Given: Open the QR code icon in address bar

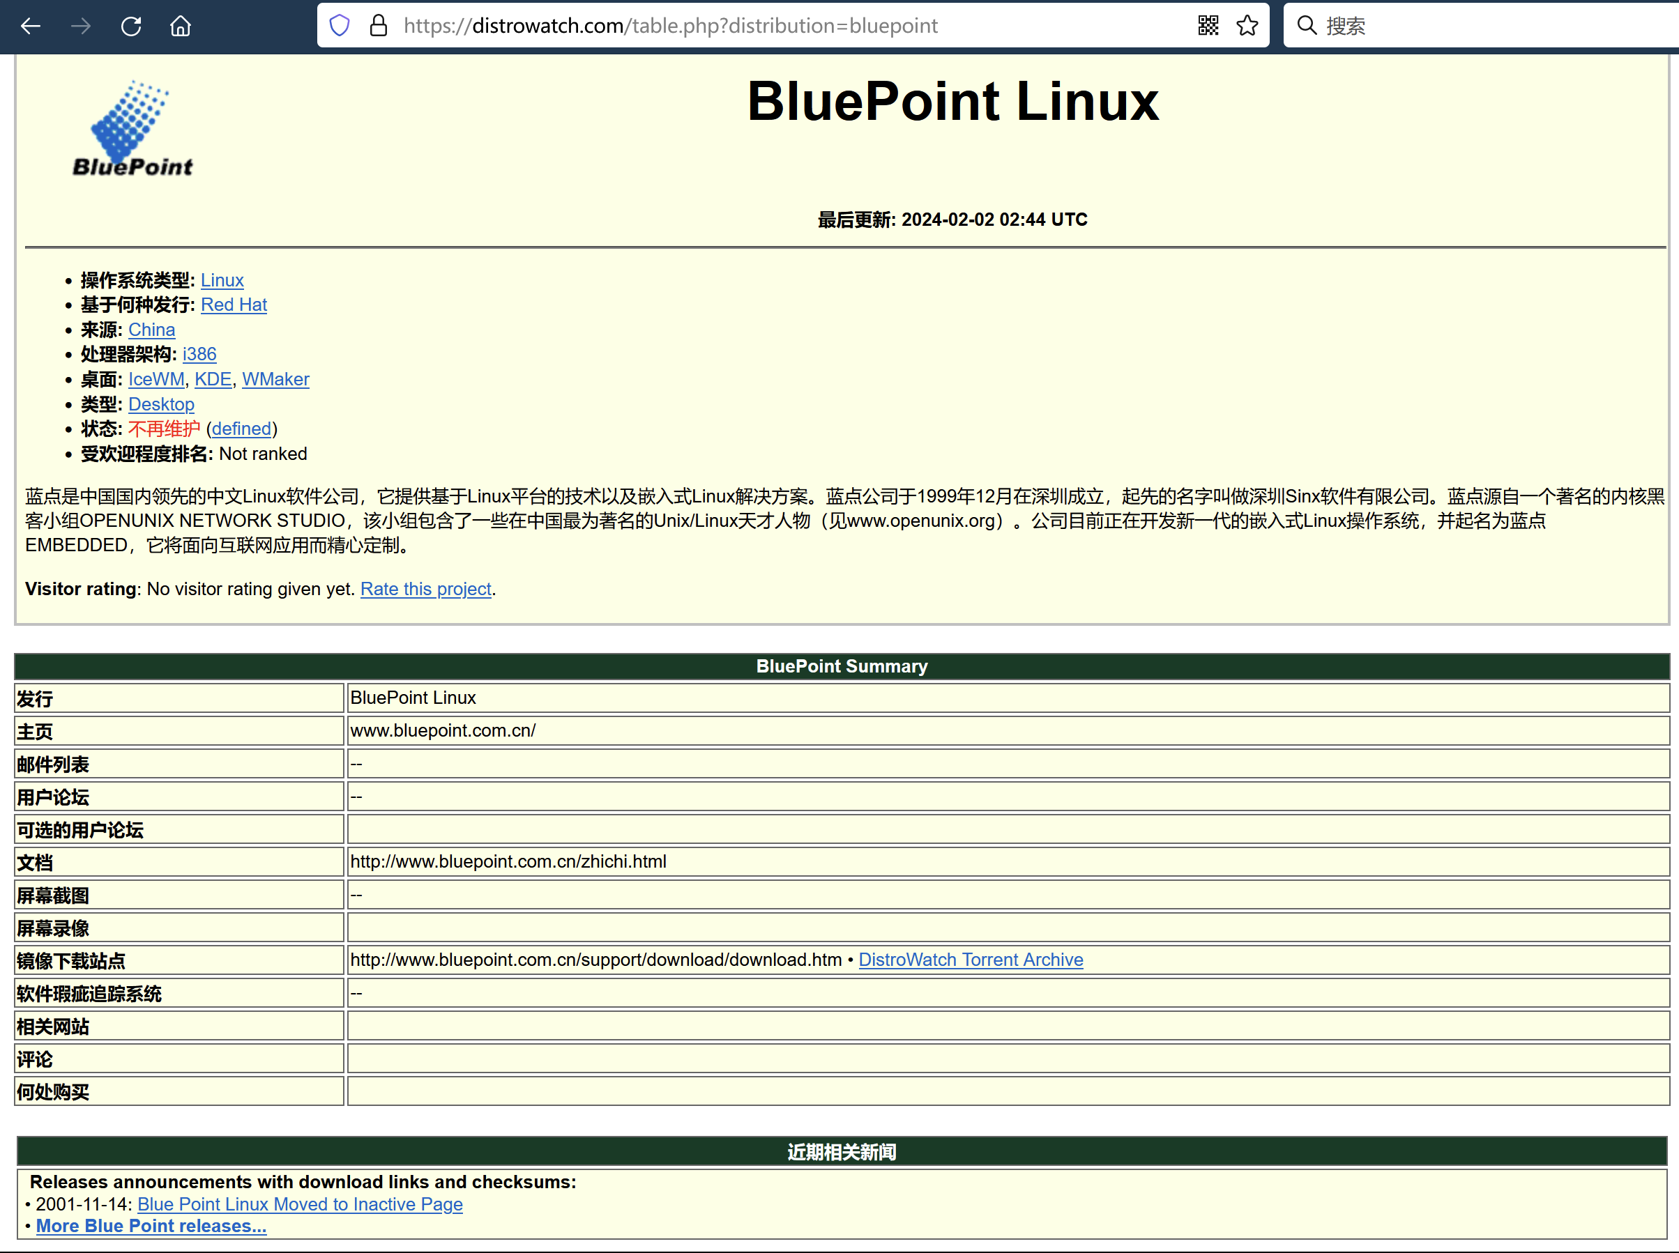Looking at the screenshot, I should pyautogui.click(x=1208, y=26).
